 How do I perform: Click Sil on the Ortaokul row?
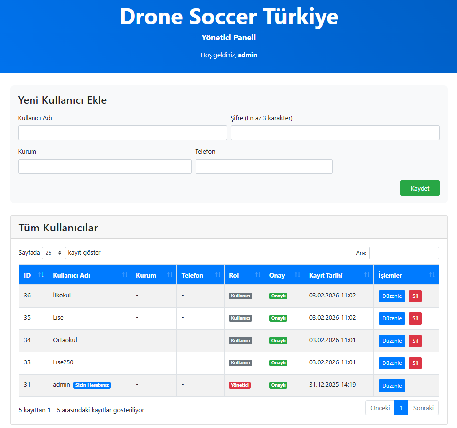click(415, 341)
